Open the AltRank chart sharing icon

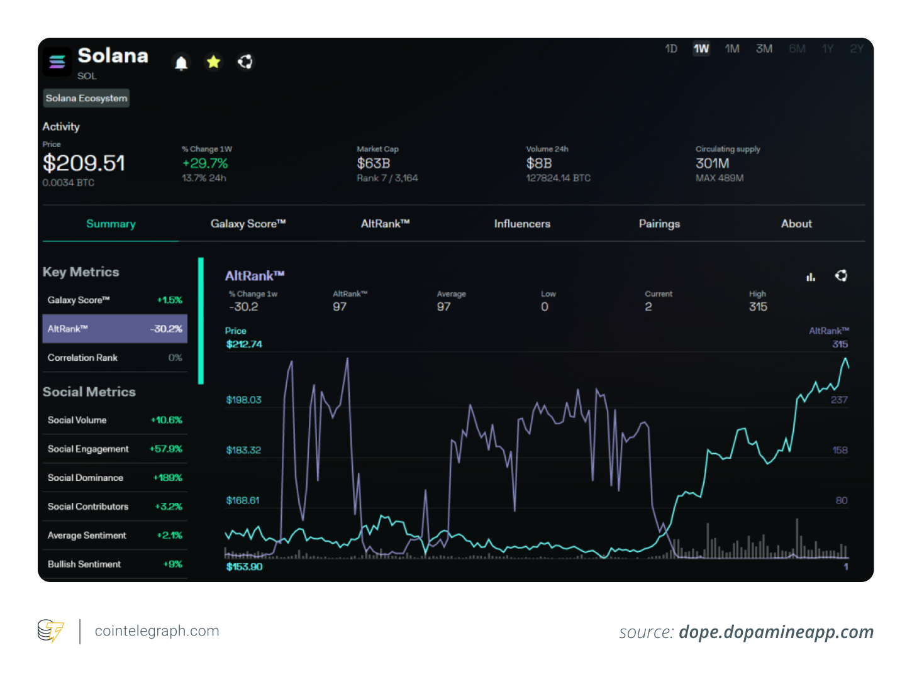tap(841, 276)
